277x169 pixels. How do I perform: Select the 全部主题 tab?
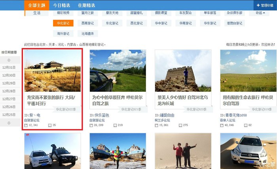(37, 5)
